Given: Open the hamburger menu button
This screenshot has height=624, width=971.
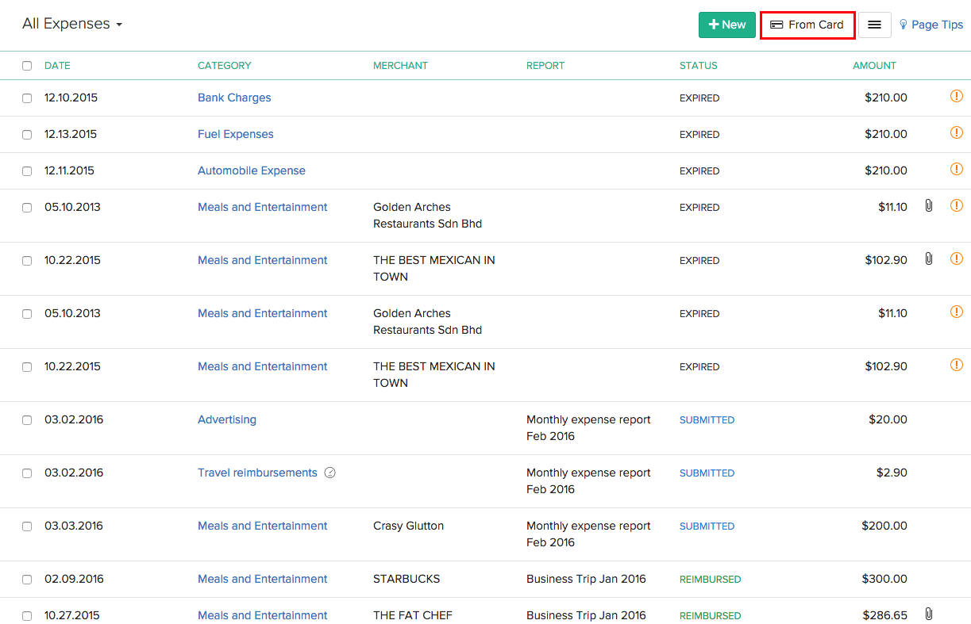Looking at the screenshot, I should click(874, 25).
